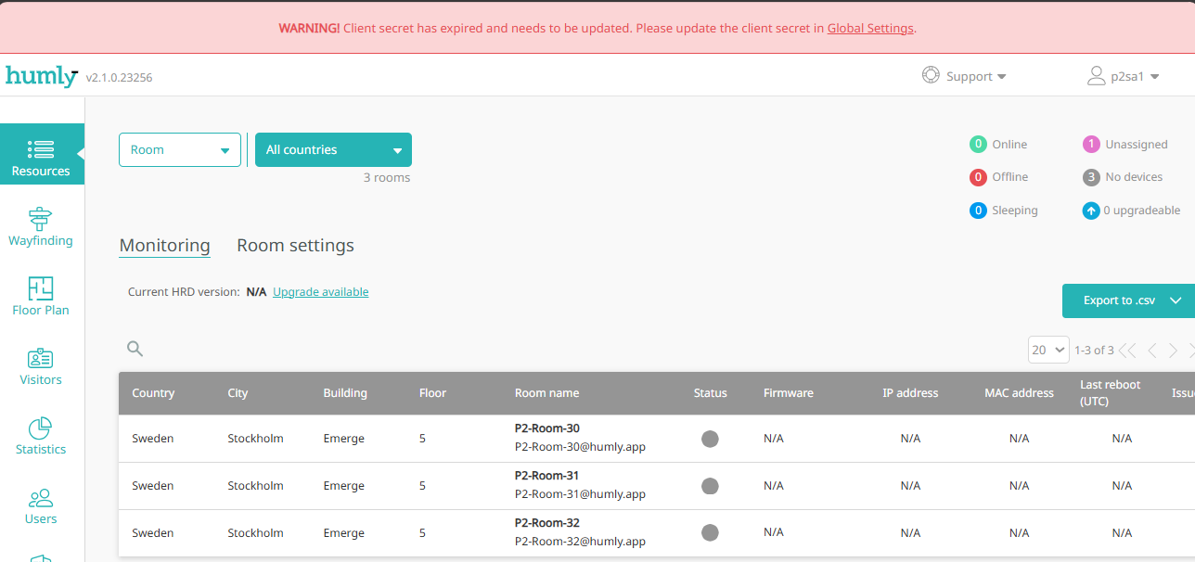Expand the Room type dropdown
This screenshot has width=1195, height=562.
coord(180,150)
